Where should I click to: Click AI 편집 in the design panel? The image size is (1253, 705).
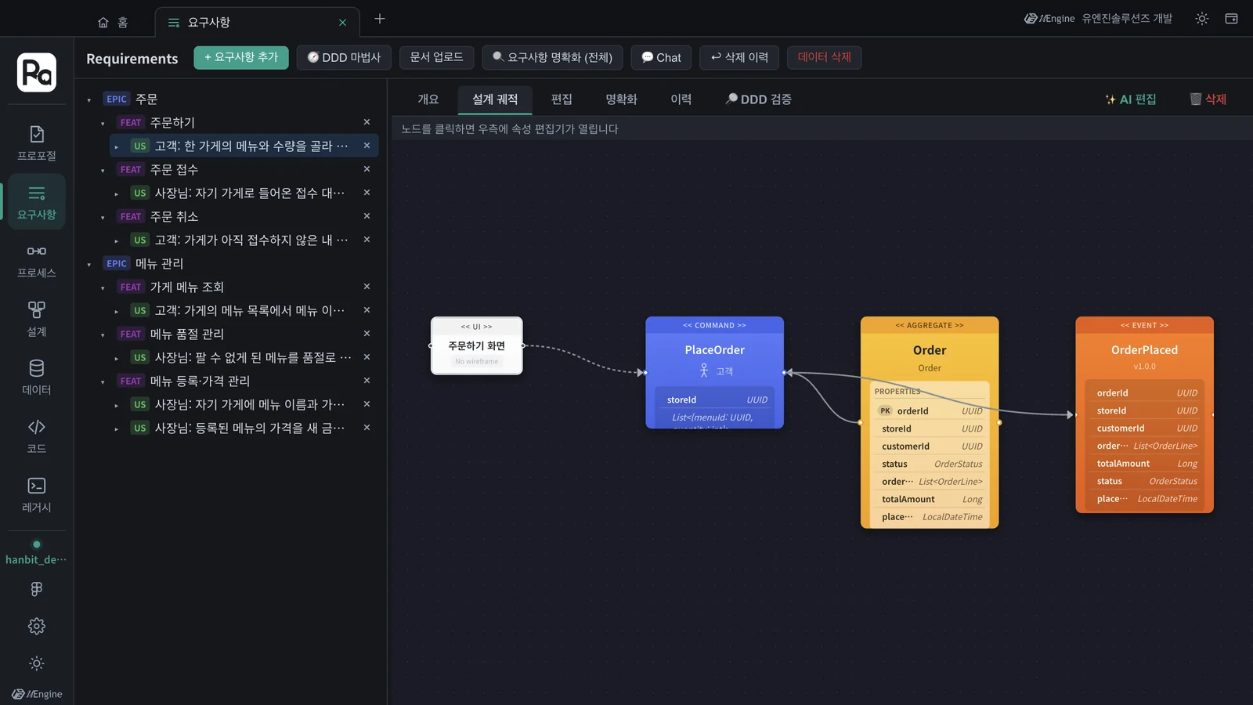pyautogui.click(x=1131, y=99)
